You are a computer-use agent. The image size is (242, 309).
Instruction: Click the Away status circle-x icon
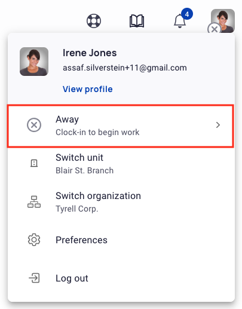pos(34,125)
